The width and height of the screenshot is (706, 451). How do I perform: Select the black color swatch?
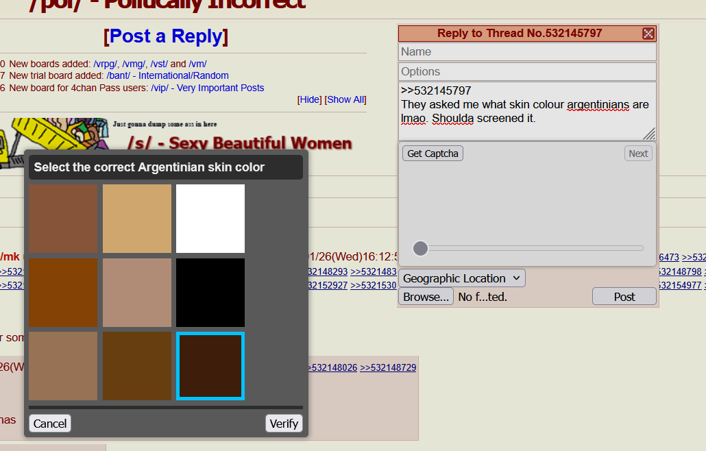pyautogui.click(x=210, y=293)
